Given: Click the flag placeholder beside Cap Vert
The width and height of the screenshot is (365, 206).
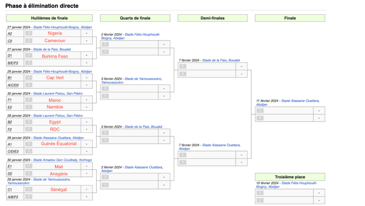Looking at the screenshot, I should click(29, 78).
